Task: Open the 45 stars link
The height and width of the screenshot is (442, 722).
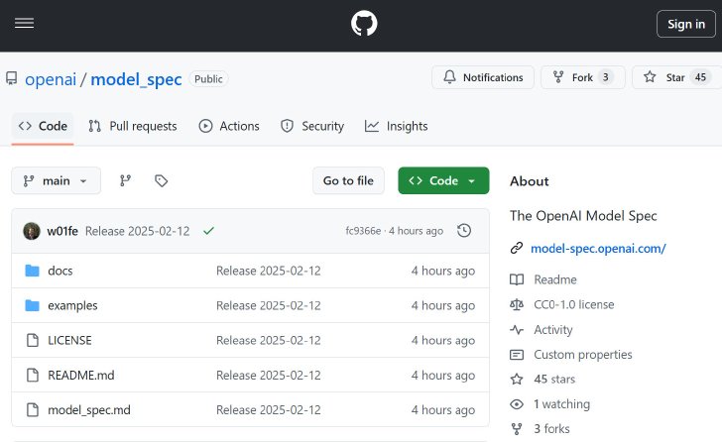Action: [554, 380]
